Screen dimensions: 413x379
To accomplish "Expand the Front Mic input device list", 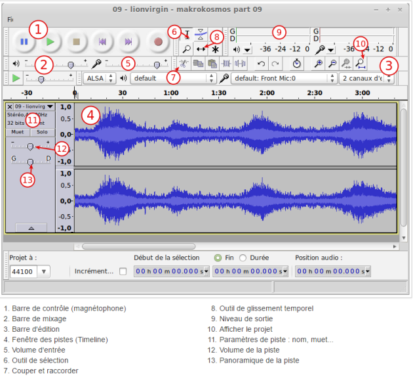I will [332, 78].
